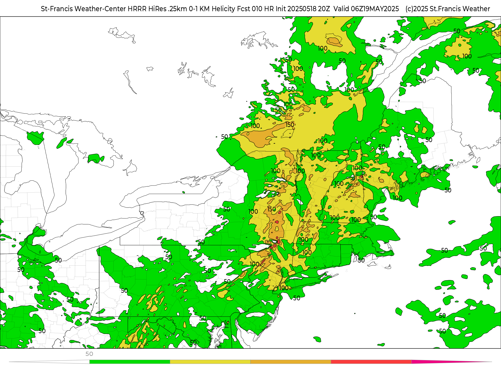Click the 'Init 20250518 20Z' title text

(x=303, y=9)
